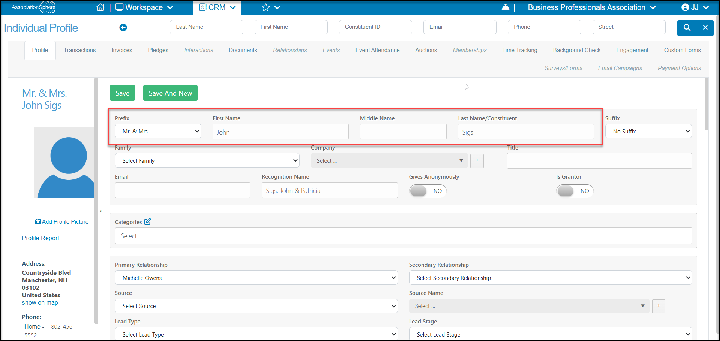Click the Add Profile Picture link
The width and height of the screenshot is (720, 341).
click(x=62, y=222)
